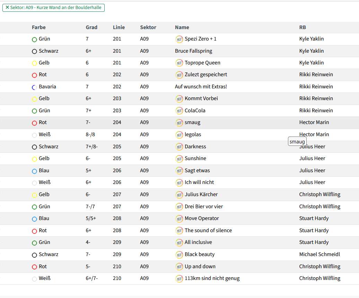Click the NEW badge next to Zulezt gespeichert

179,75
